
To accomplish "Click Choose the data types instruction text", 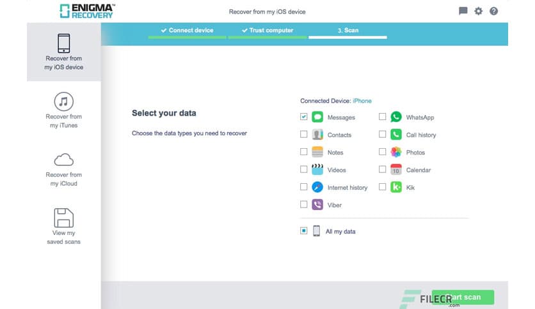I will 189,133.
